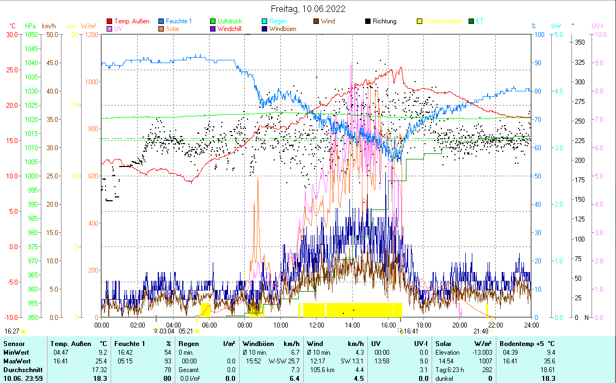Select the 'Sonnenschein' legend label

443,21
